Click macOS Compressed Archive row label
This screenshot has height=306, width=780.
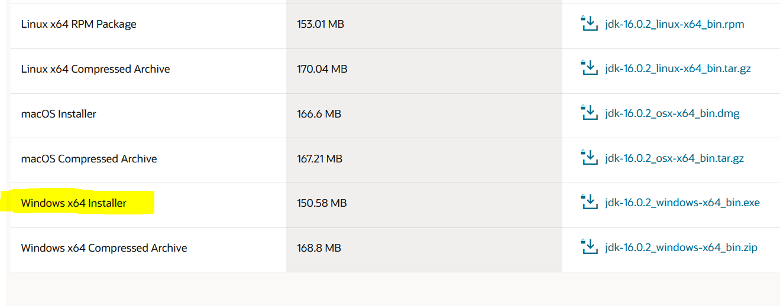coord(89,159)
